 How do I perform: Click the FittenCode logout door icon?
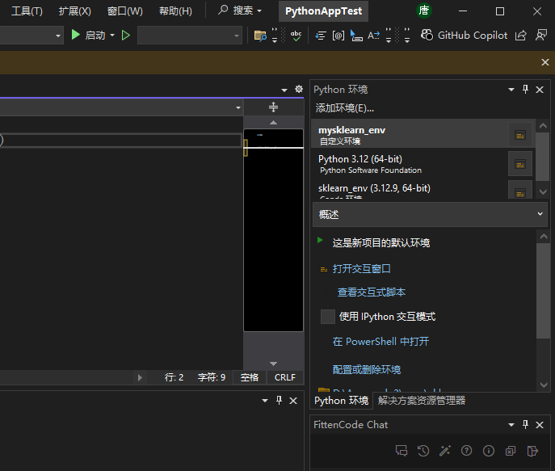tap(532, 451)
